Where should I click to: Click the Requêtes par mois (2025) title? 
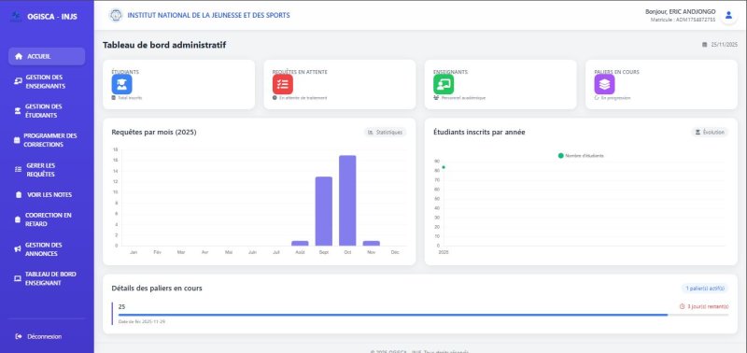click(154, 132)
